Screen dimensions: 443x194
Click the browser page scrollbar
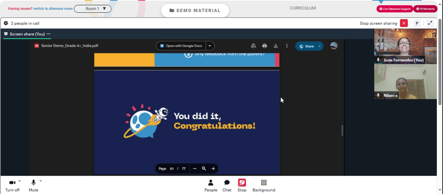tap(440, 62)
